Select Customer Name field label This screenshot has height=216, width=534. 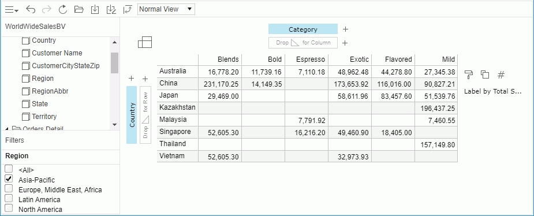(x=57, y=53)
